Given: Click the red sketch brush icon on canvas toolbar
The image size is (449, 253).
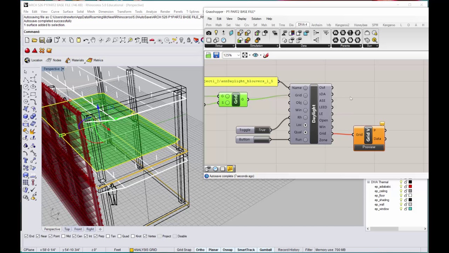Looking at the screenshot, I should [x=266, y=55].
